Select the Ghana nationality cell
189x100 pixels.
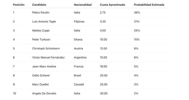point(78,39)
